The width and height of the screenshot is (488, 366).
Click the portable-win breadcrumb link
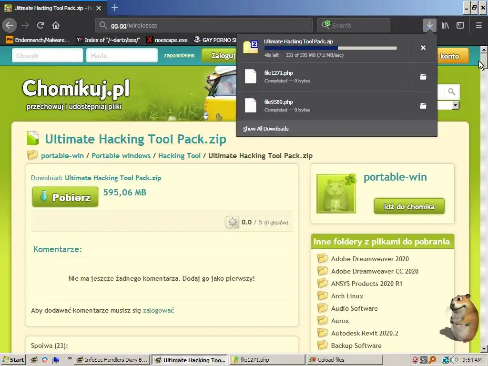pyautogui.click(x=62, y=156)
